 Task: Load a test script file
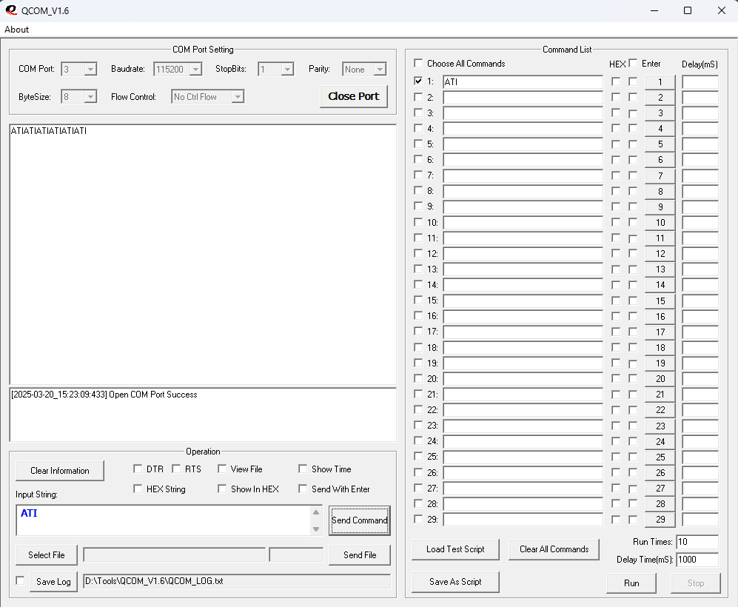pyautogui.click(x=454, y=549)
